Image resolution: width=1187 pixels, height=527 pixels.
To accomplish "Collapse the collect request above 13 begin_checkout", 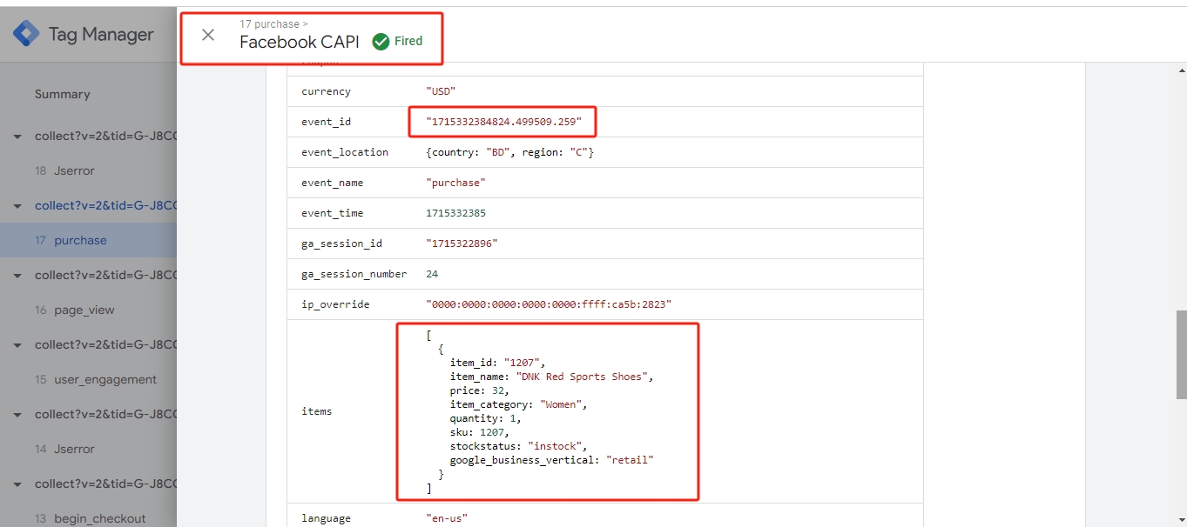I will (x=17, y=484).
